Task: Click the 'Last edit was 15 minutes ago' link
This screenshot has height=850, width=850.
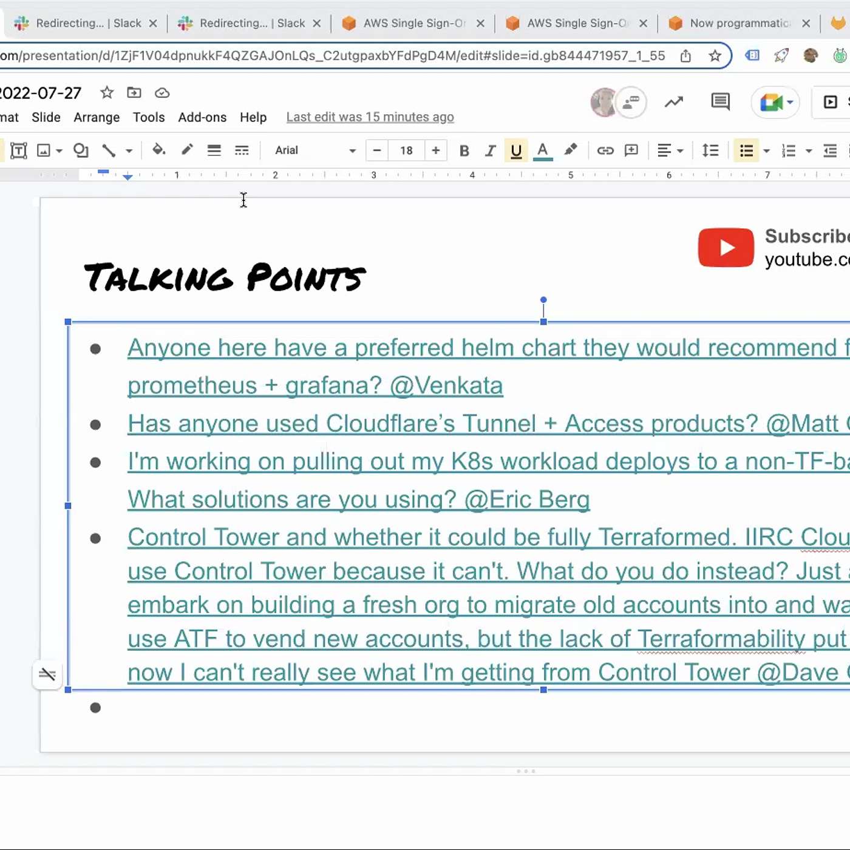Action: point(370,117)
